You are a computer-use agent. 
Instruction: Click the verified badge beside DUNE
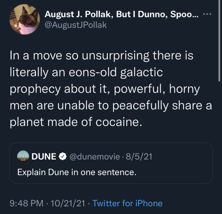(x=62, y=157)
